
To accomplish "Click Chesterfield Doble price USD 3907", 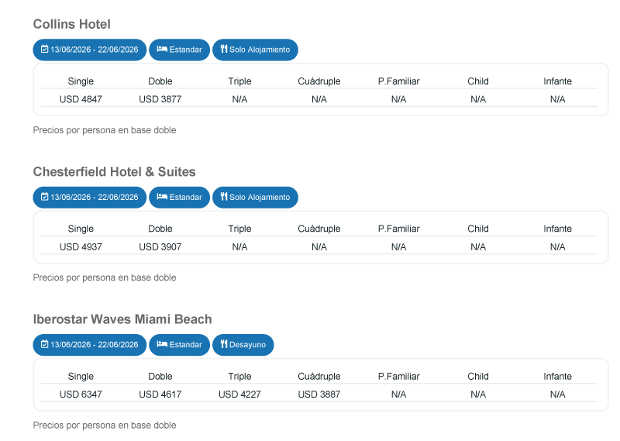I will [160, 246].
